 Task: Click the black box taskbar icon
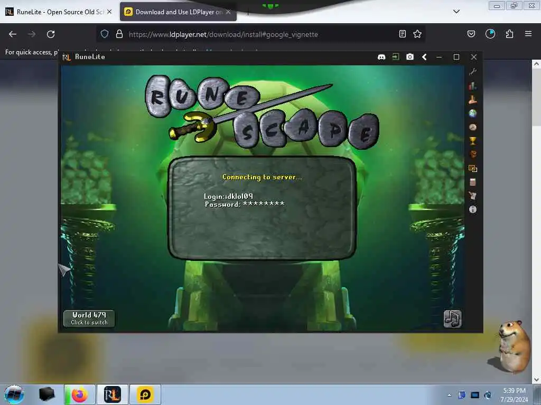point(47,394)
